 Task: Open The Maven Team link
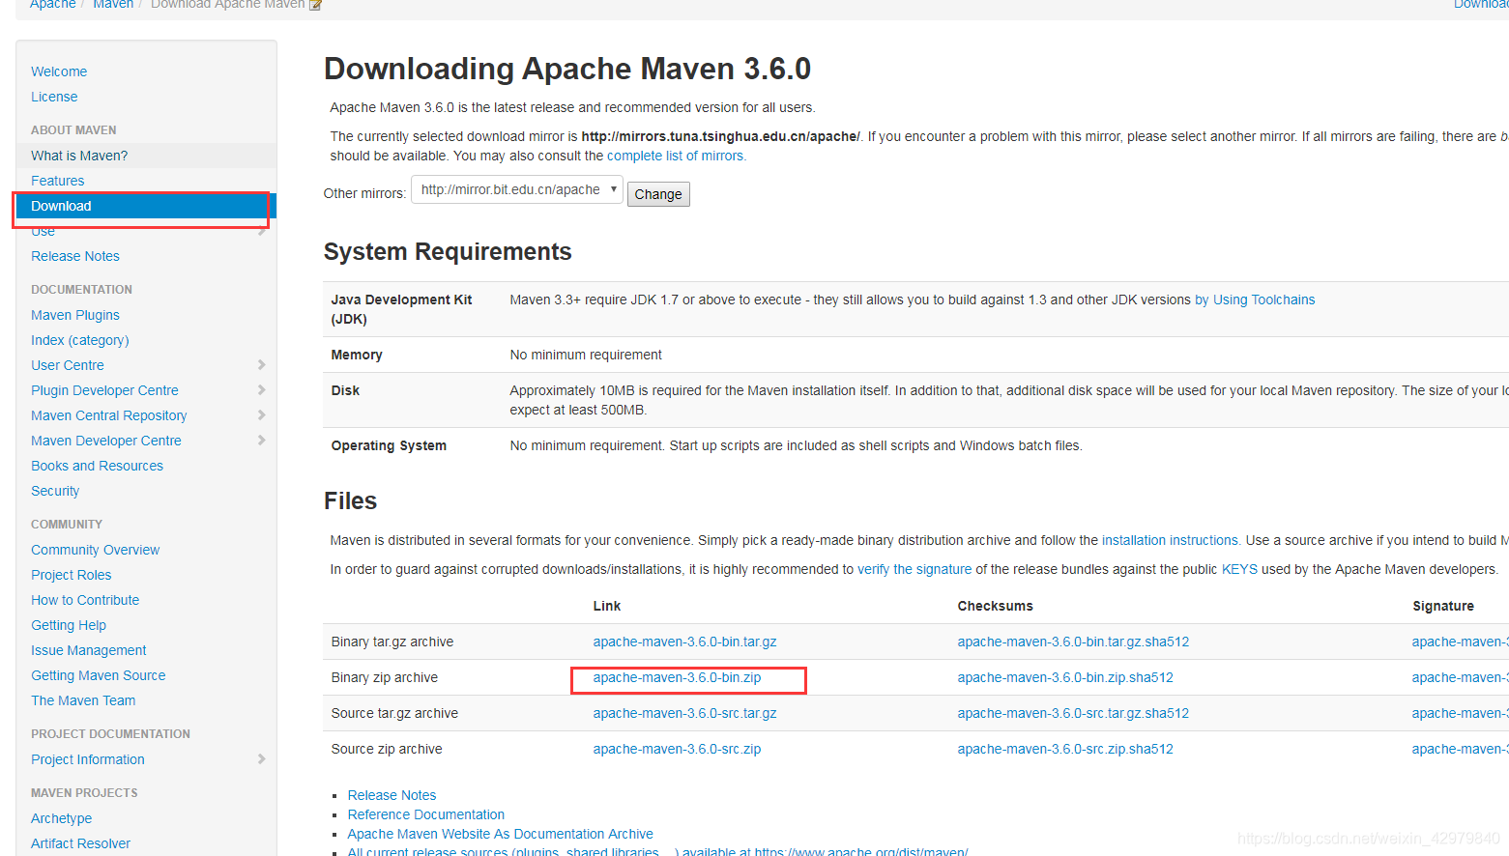click(83, 700)
